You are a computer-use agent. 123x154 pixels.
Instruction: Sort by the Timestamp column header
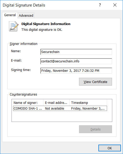pyautogui.click(x=88, y=103)
